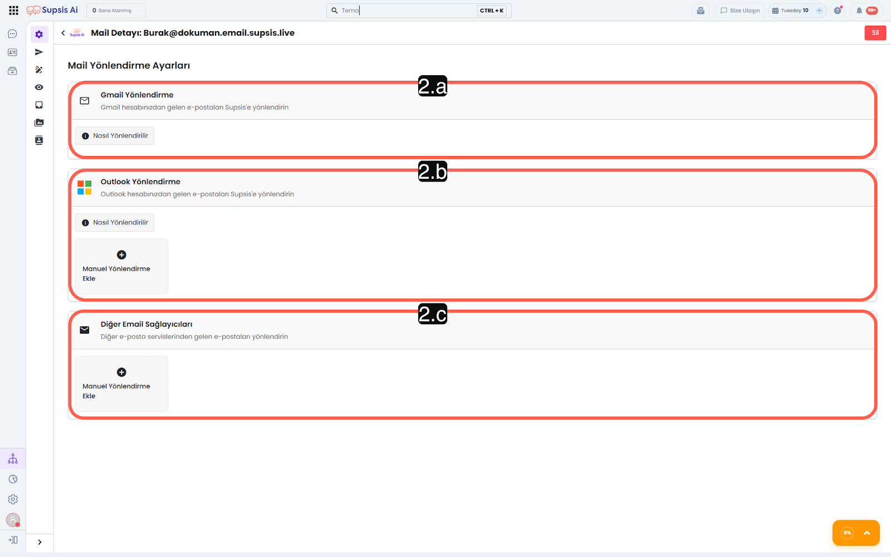Open the pie chart reports icon
Viewport: 891px width, 557px height.
click(x=13, y=479)
